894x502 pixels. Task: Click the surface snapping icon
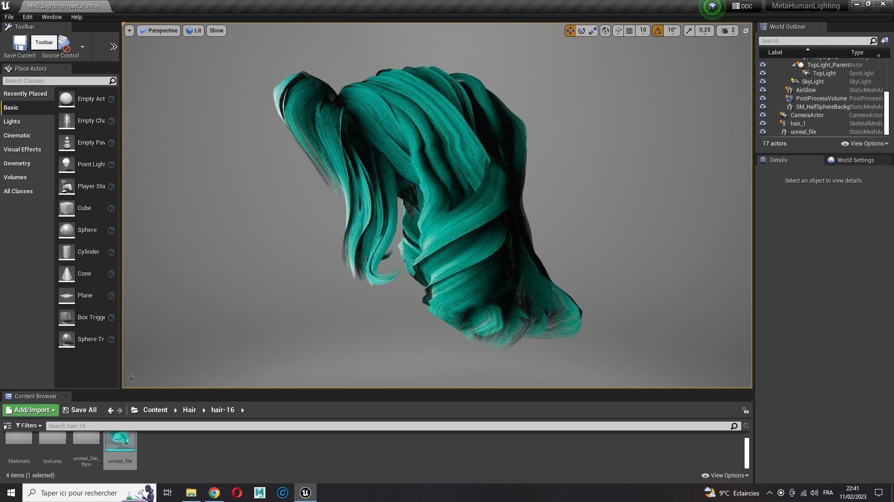tap(618, 31)
